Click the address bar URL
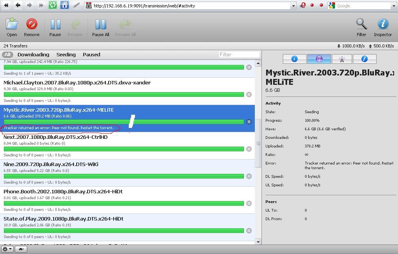 point(144,5)
